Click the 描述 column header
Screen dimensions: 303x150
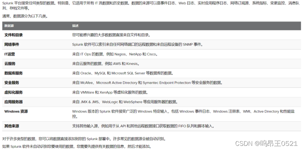pos(75,26)
